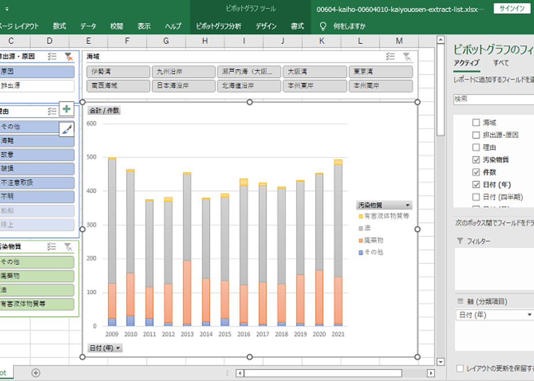Switch to アクティブ tab in field list
The height and width of the screenshot is (381, 534).
coord(466,63)
